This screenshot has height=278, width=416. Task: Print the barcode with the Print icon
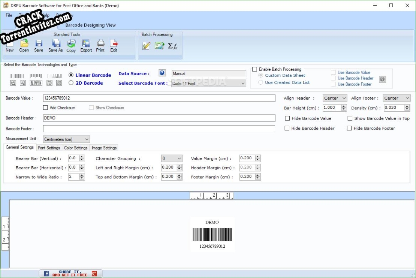[x=100, y=45]
